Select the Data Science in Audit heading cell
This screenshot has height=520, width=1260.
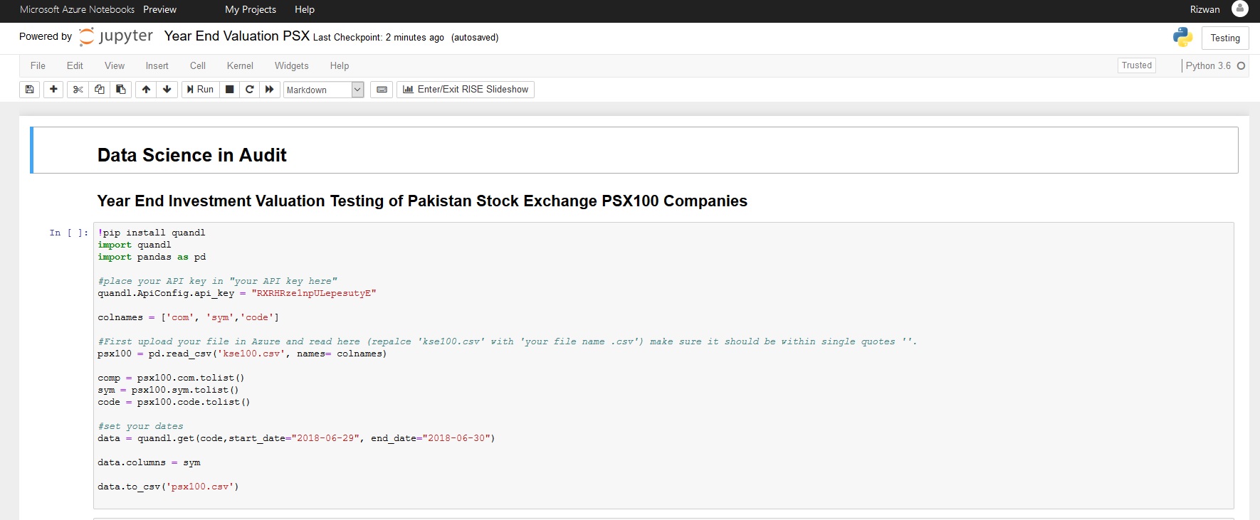point(634,150)
